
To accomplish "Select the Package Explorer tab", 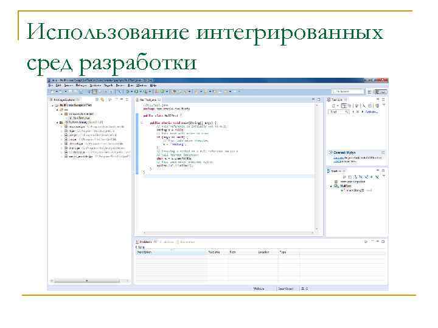I will 64,100.
